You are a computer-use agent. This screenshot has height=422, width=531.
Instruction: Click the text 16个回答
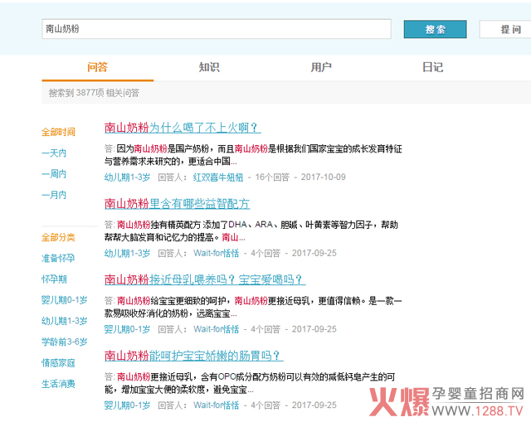point(272,177)
